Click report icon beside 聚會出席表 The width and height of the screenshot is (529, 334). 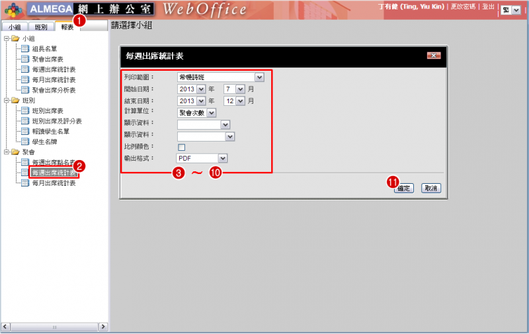[25, 59]
